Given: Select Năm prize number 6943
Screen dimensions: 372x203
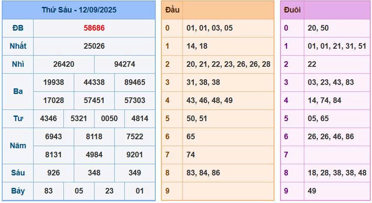Looking at the screenshot, I should coord(54,137).
